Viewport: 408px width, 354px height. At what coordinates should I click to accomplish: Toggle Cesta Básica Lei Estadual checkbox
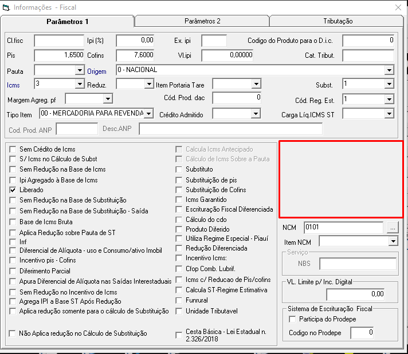coord(179,335)
